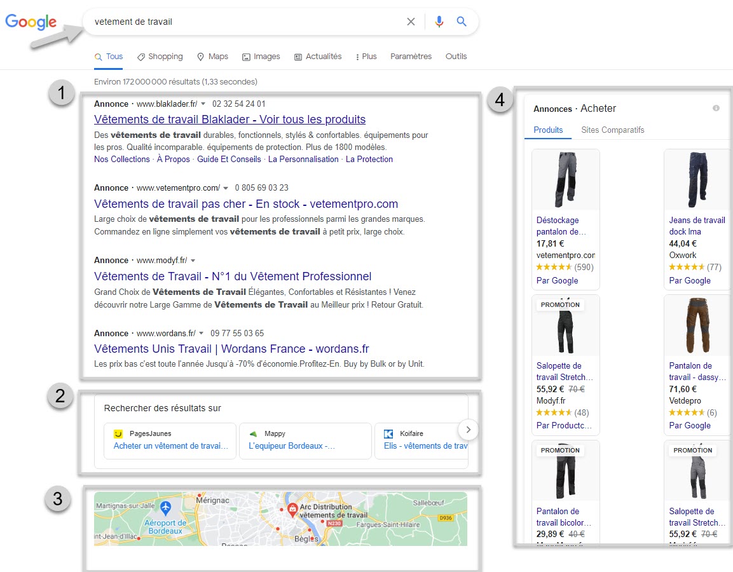
Task: Open Paramètres
Action: coord(411,57)
